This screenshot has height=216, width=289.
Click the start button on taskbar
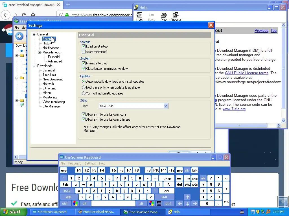[x=13, y=212]
